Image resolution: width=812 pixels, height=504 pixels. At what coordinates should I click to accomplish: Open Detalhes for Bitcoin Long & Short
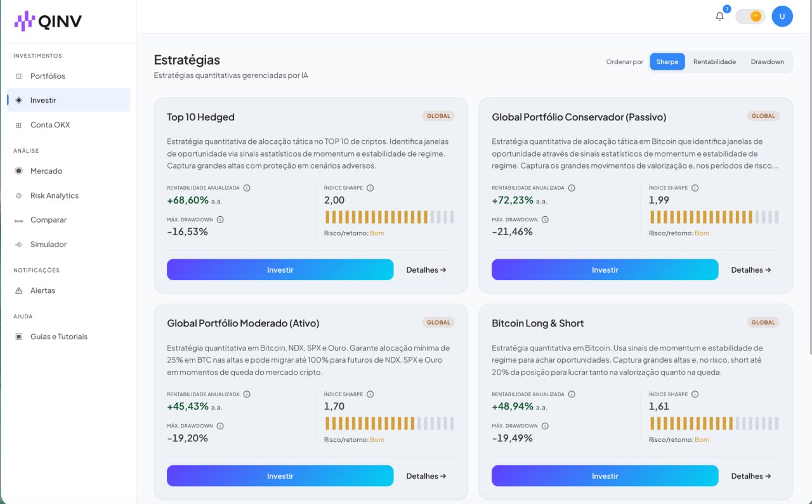751,476
